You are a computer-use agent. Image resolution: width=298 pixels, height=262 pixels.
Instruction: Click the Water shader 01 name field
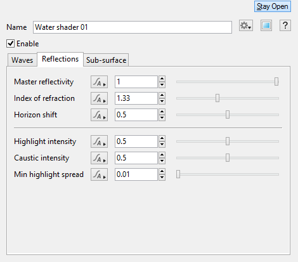tap(133, 27)
